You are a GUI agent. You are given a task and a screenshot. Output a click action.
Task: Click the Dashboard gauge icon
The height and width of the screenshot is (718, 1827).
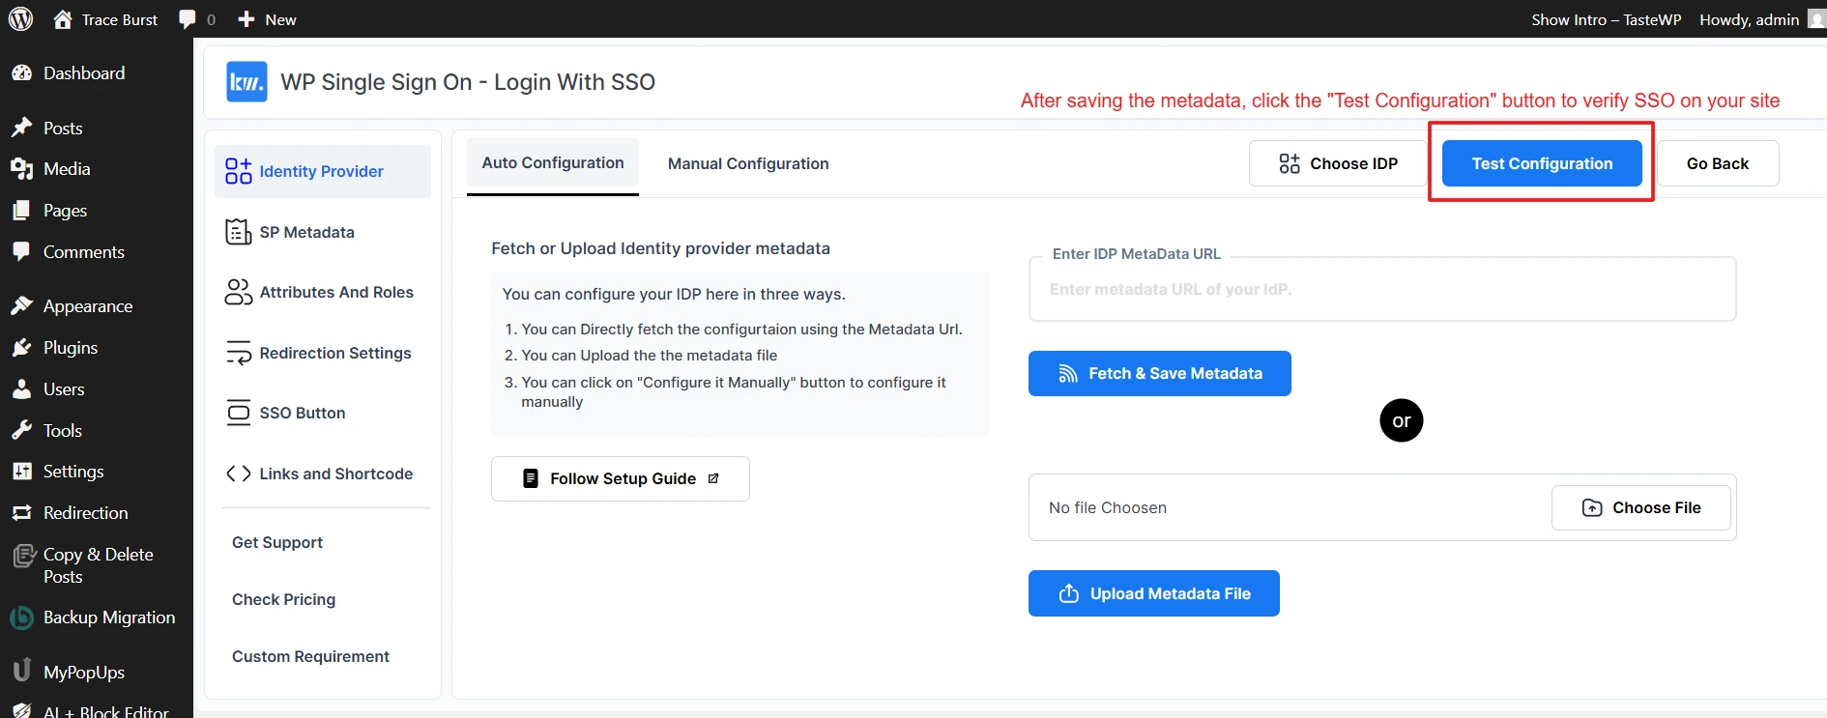tap(21, 73)
